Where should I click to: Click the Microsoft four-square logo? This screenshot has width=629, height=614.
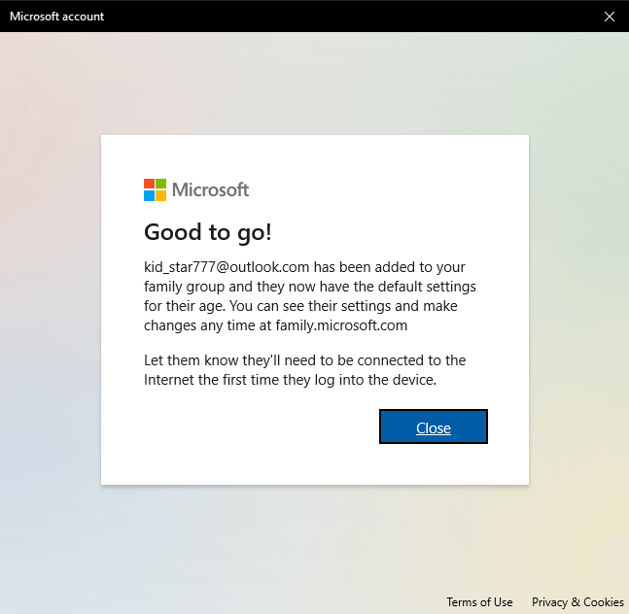tap(156, 189)
